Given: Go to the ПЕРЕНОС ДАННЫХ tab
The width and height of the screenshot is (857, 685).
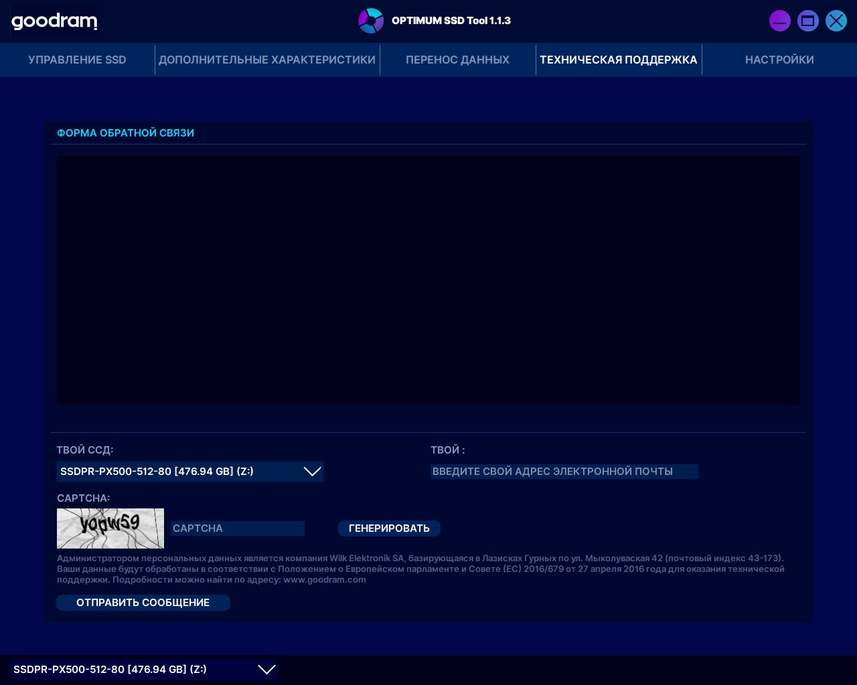Looking at the screenshot, I should [x=457, y=60].
